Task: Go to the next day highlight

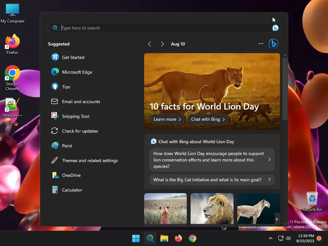Action: [x=162, y=44]
